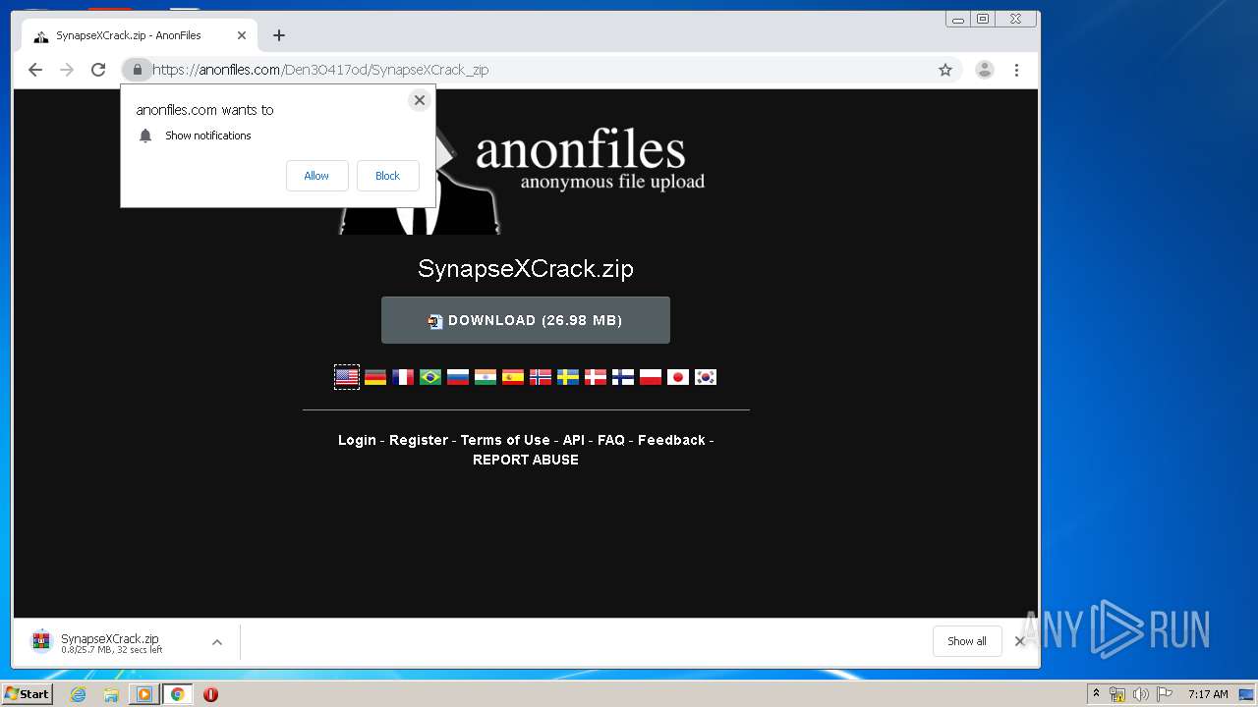Close the SynapseXCrack.zip tab
This screenshot has width=1258, height=707.
tap(242, 35)
